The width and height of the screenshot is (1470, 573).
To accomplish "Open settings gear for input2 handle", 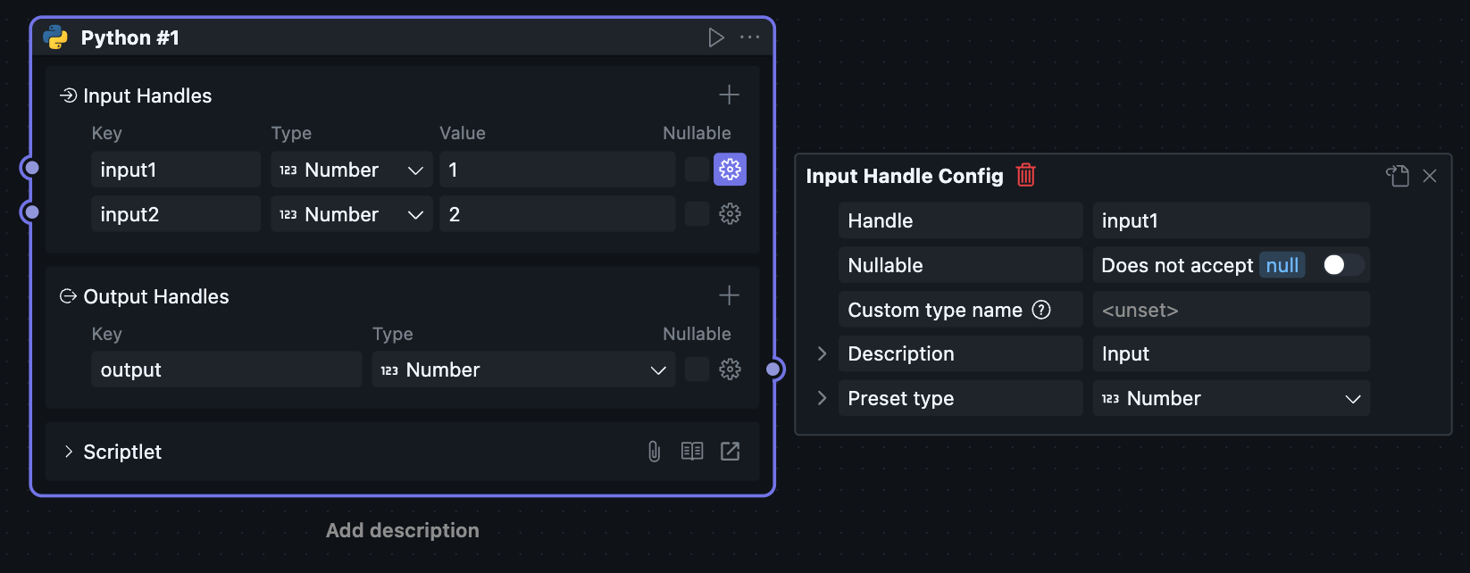I will [x=730, y=214].
